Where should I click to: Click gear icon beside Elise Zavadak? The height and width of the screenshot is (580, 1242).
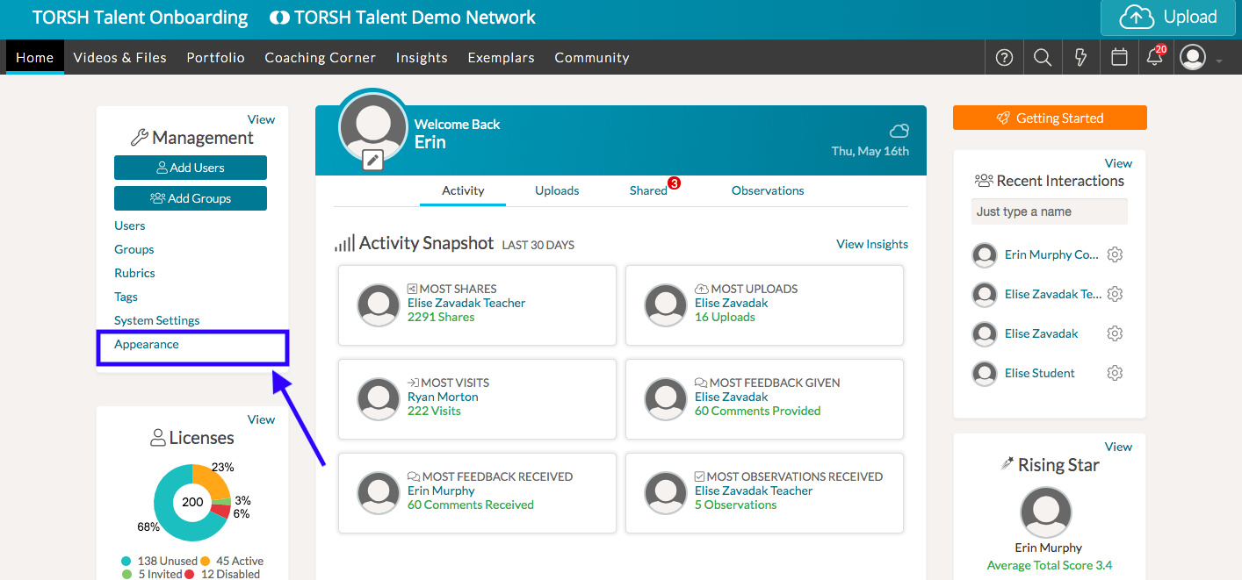click(x=1115, y=333)
